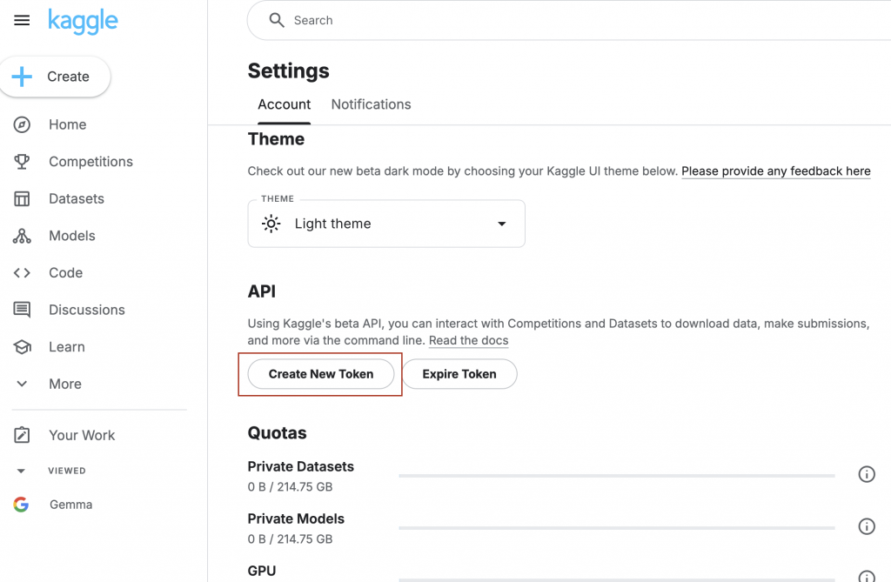
Task: Switch to the Notifications tab
Action: coord(371,104)
